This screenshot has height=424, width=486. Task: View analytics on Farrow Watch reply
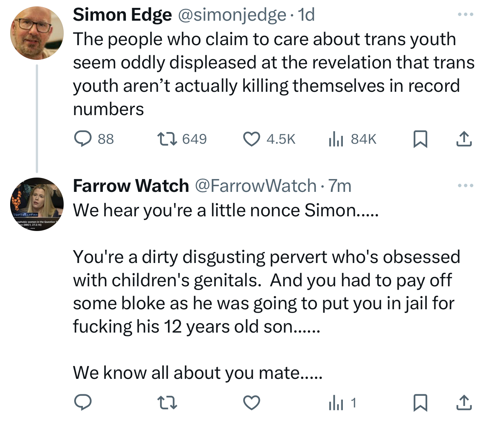click(x=336, y=403)
